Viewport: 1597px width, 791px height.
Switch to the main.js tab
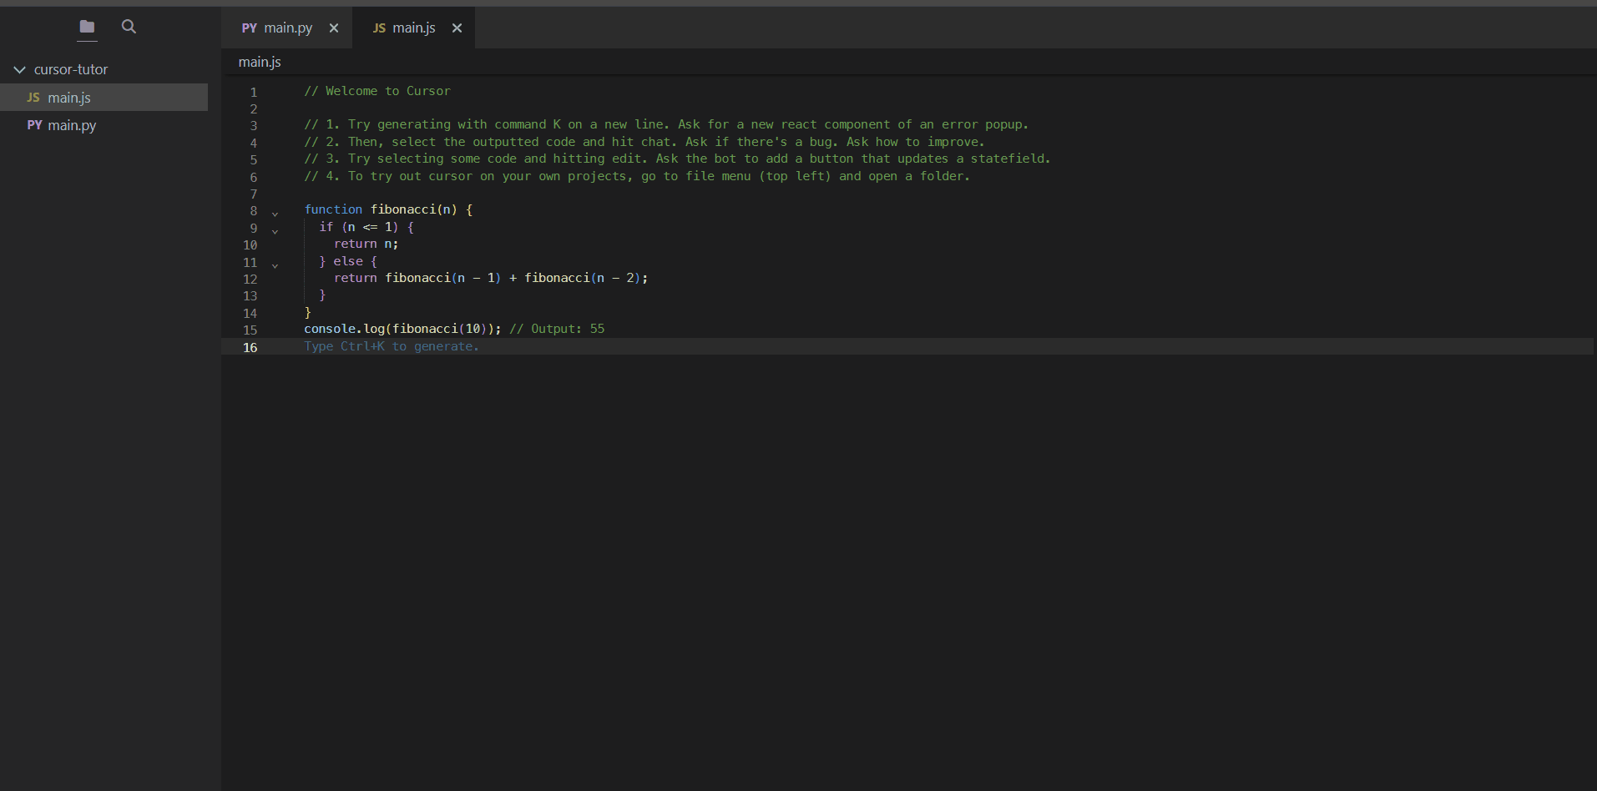tap(413, 28)
